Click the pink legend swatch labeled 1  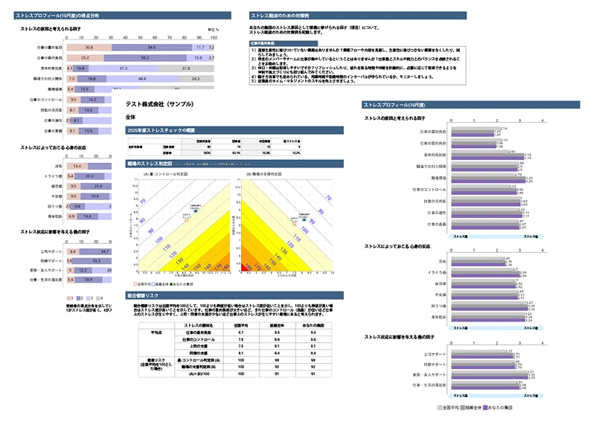click(x=68, y=298)
